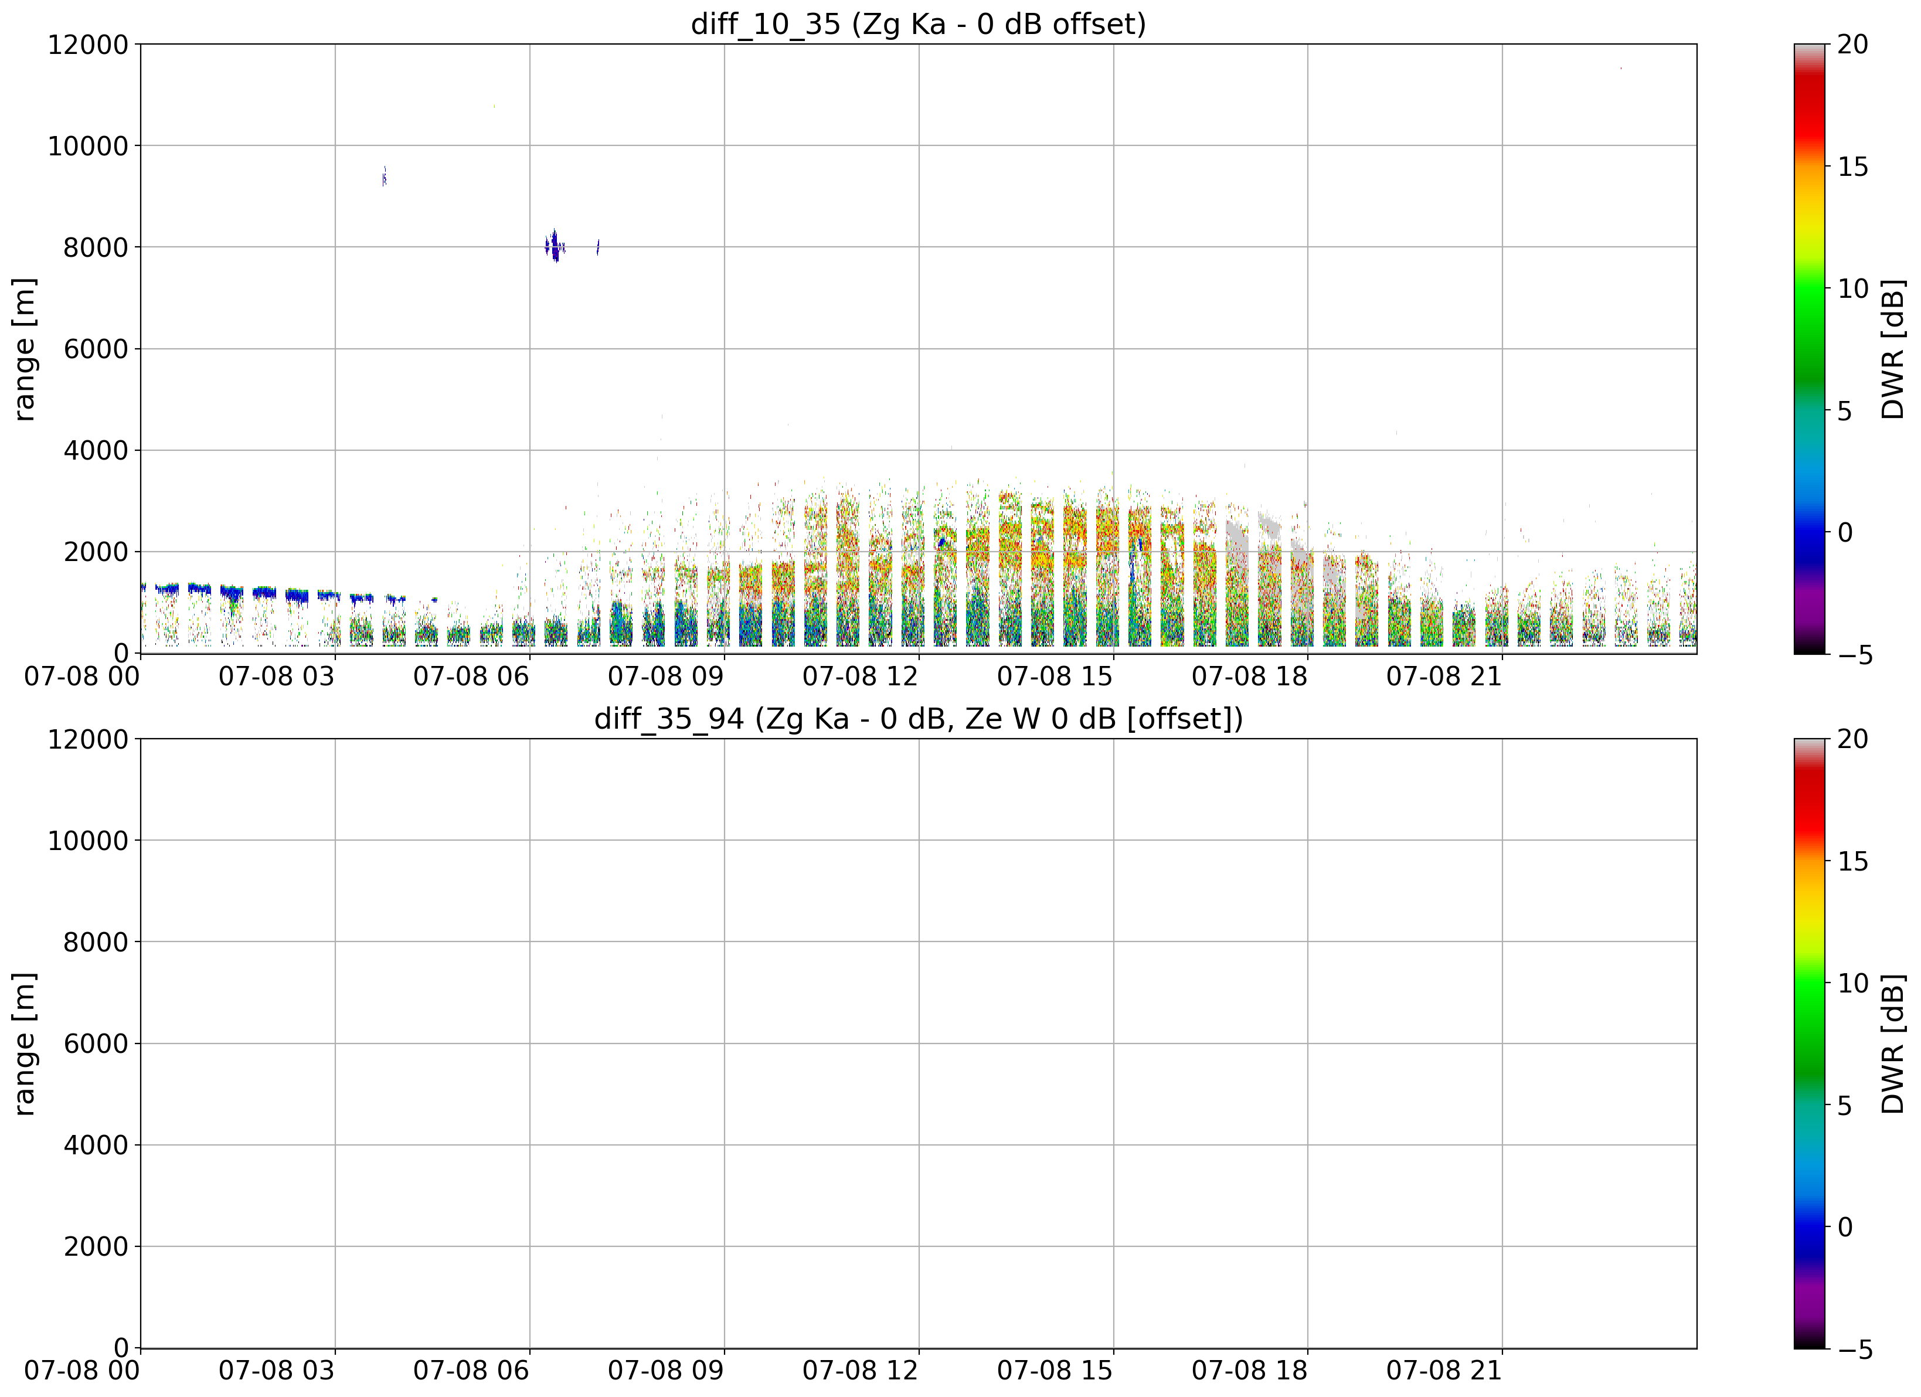Click the 2000 tick on the diff_10_35 range axis
The image size is (1921, 1397).
tap(96, 552)
